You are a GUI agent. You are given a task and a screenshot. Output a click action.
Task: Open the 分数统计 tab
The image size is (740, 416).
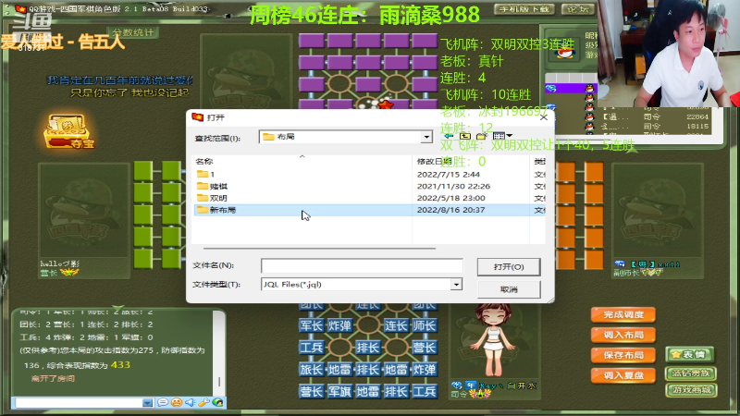(133, 32)
